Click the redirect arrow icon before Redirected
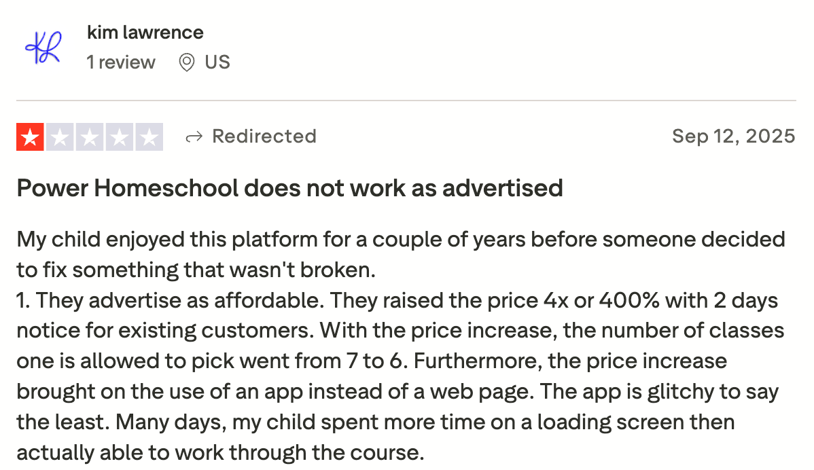The width and height of the screenshot is (814, 470). [x=195, y=136]
